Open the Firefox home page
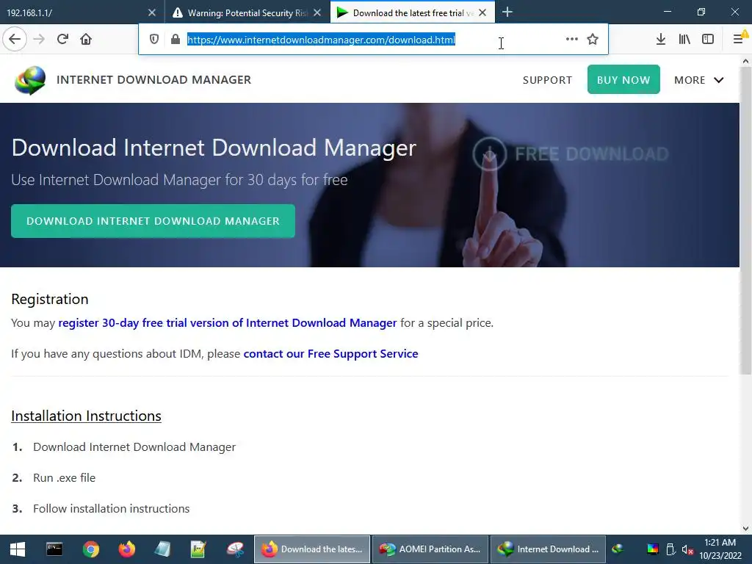Viewport: 752px width, 564px height. coord(86,40)
